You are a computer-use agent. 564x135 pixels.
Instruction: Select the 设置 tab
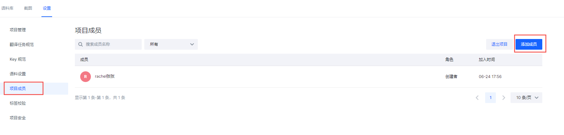(47, 8)
